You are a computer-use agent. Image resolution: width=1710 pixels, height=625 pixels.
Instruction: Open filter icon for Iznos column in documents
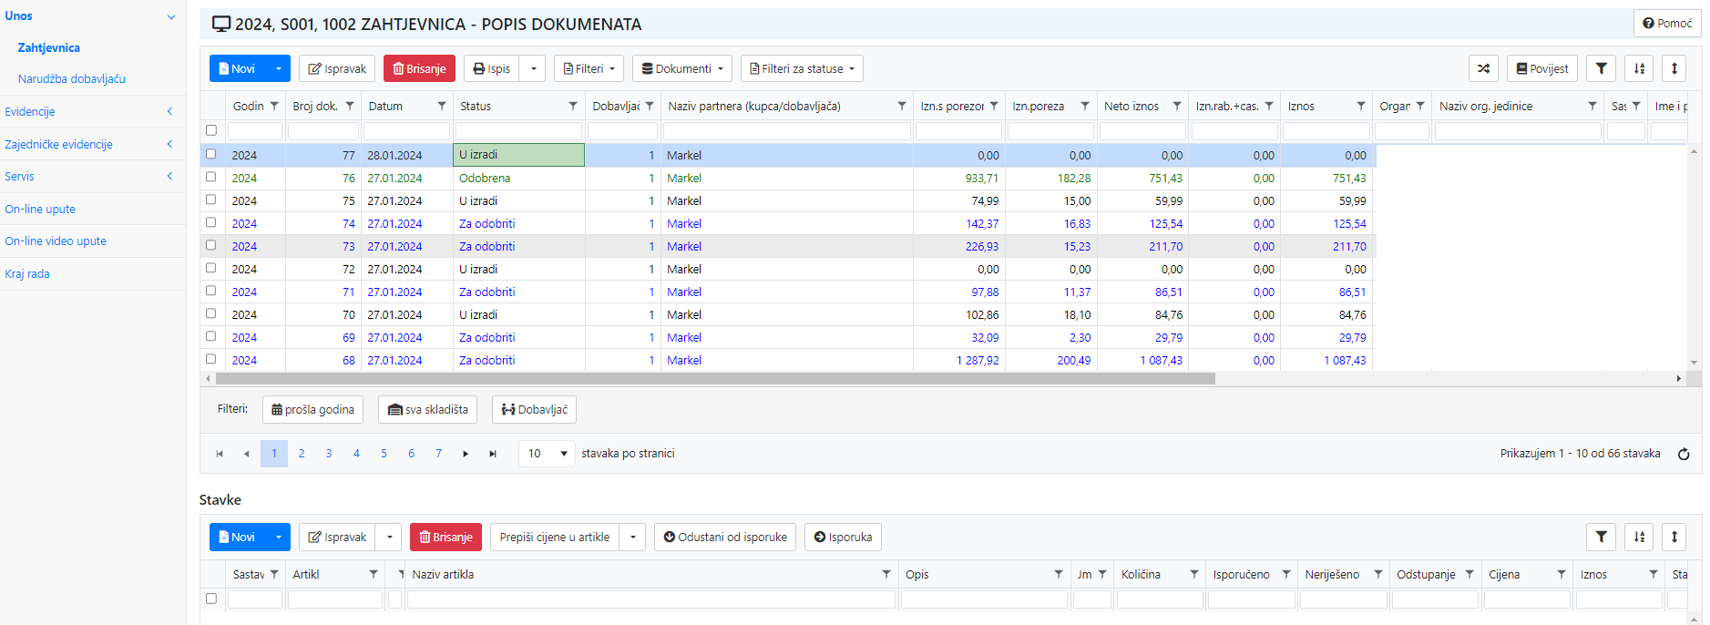point(1361,107)
